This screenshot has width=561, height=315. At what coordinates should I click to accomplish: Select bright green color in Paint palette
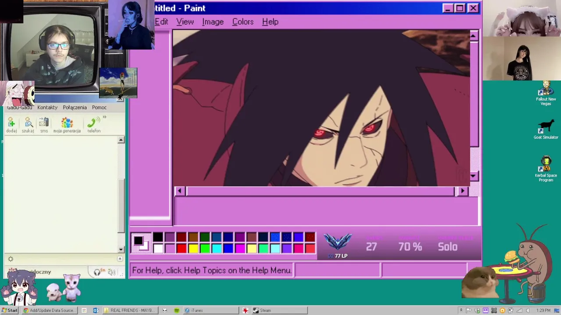coord(205,248)
